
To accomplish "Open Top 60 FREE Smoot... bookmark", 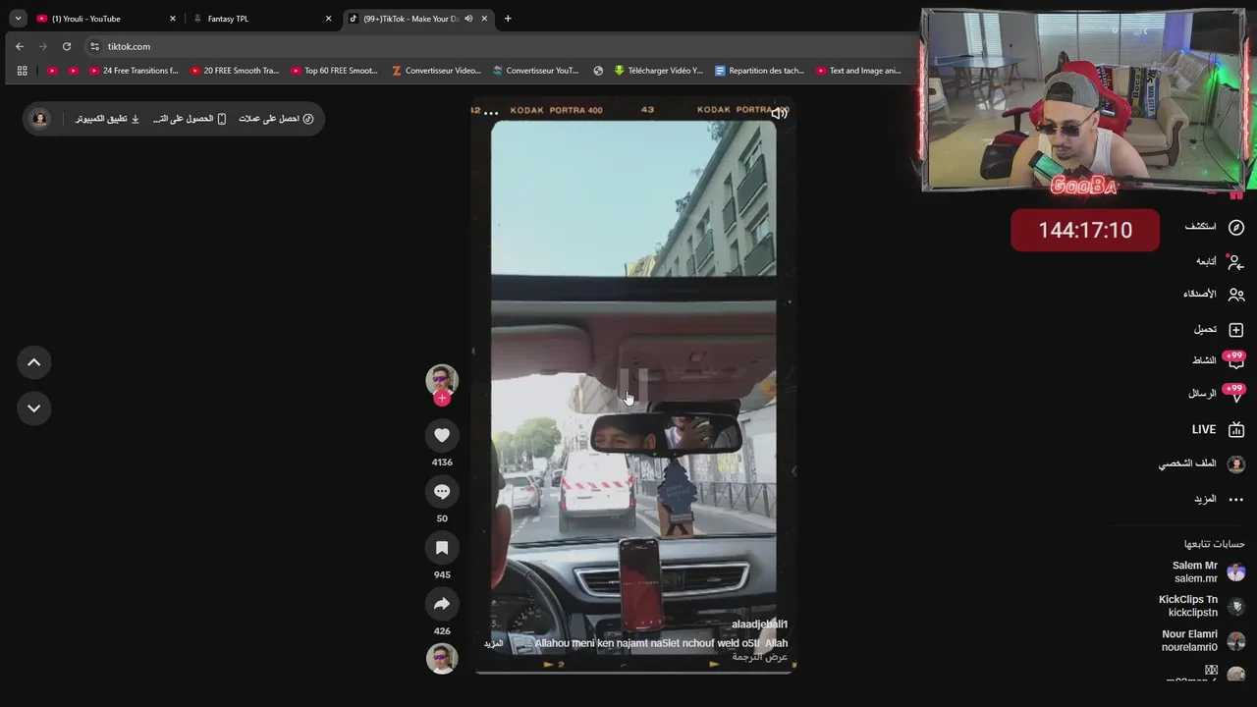I will tap(335, 71).
